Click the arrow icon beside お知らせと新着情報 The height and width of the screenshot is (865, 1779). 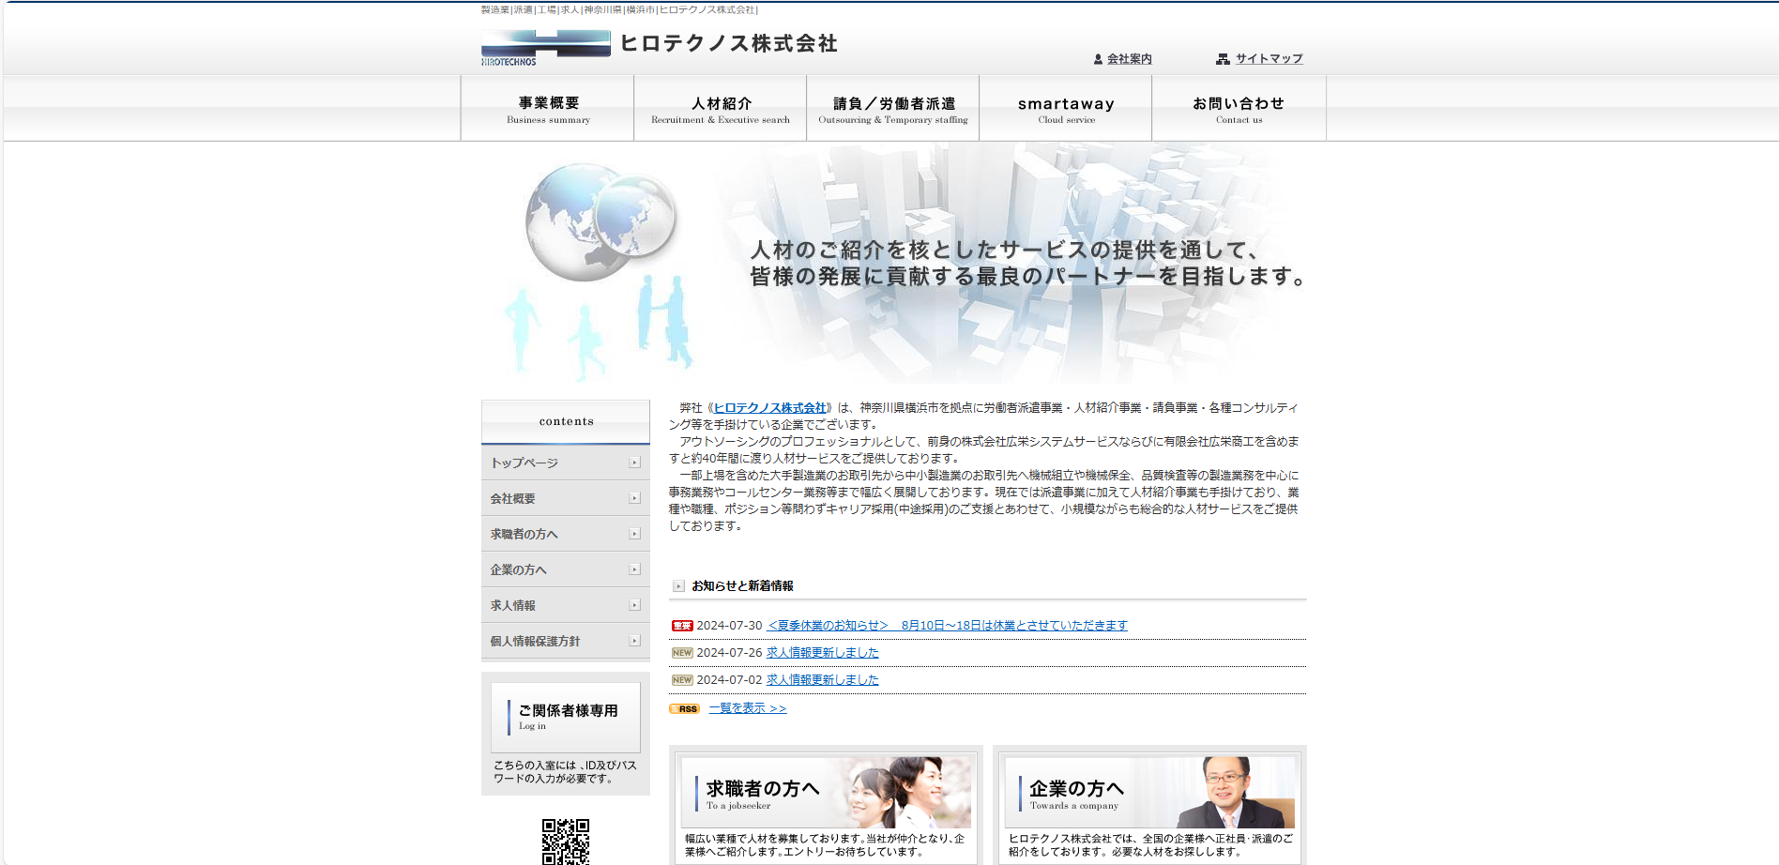678,586
